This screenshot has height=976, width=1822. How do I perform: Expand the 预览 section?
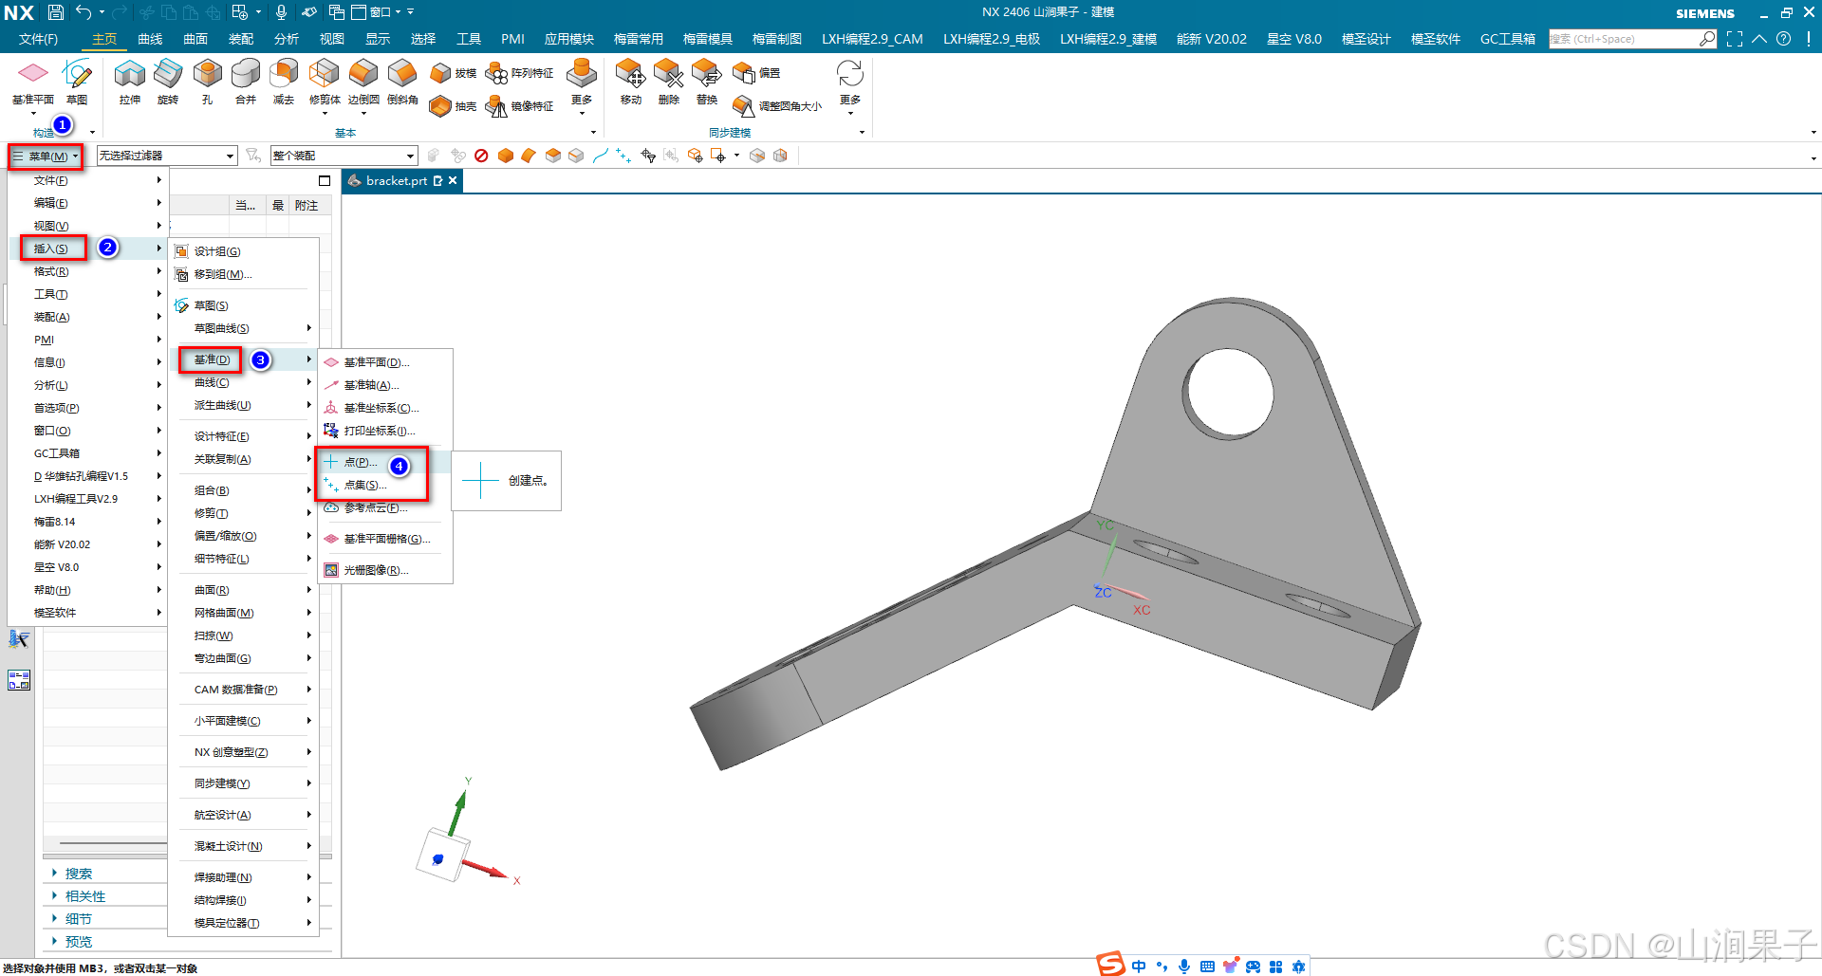pyautogui.click(x=79, y=942)
